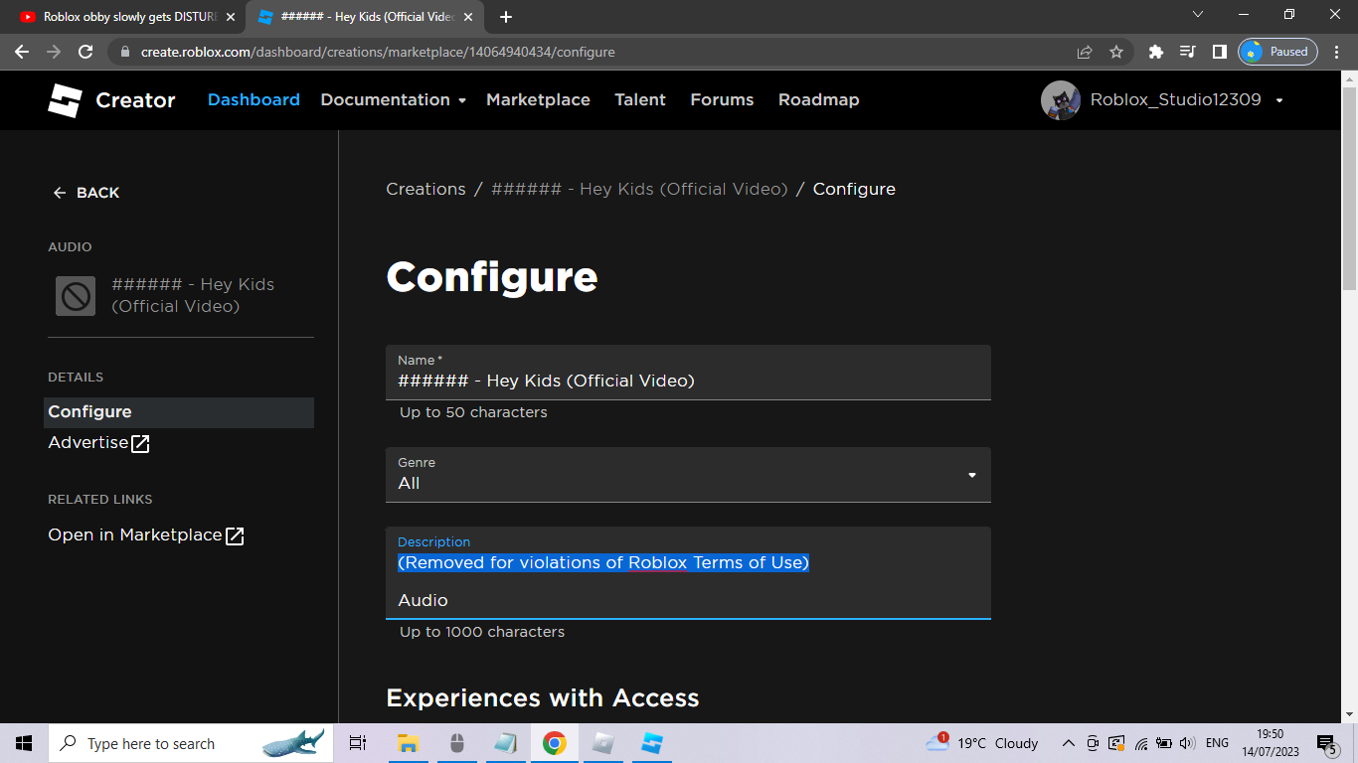This screenshot has height=763, width=1358.
Task: Expand the account dropdown arrow beside username
Action: pos(1279,100)
